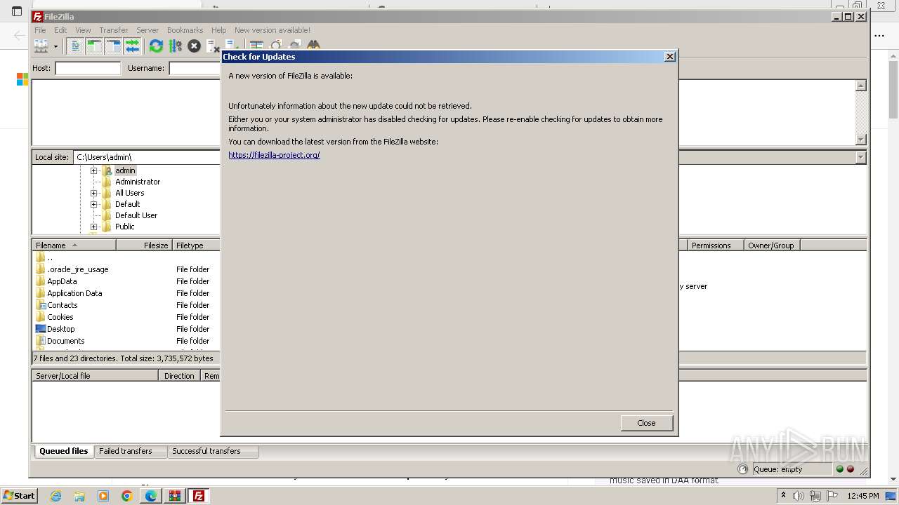
Task: Click the Local site path field
Action: pyautogui.click(x=147, y=157)
